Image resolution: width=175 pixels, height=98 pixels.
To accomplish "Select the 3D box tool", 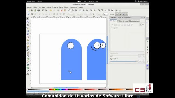I will click(x=28, y=34).
